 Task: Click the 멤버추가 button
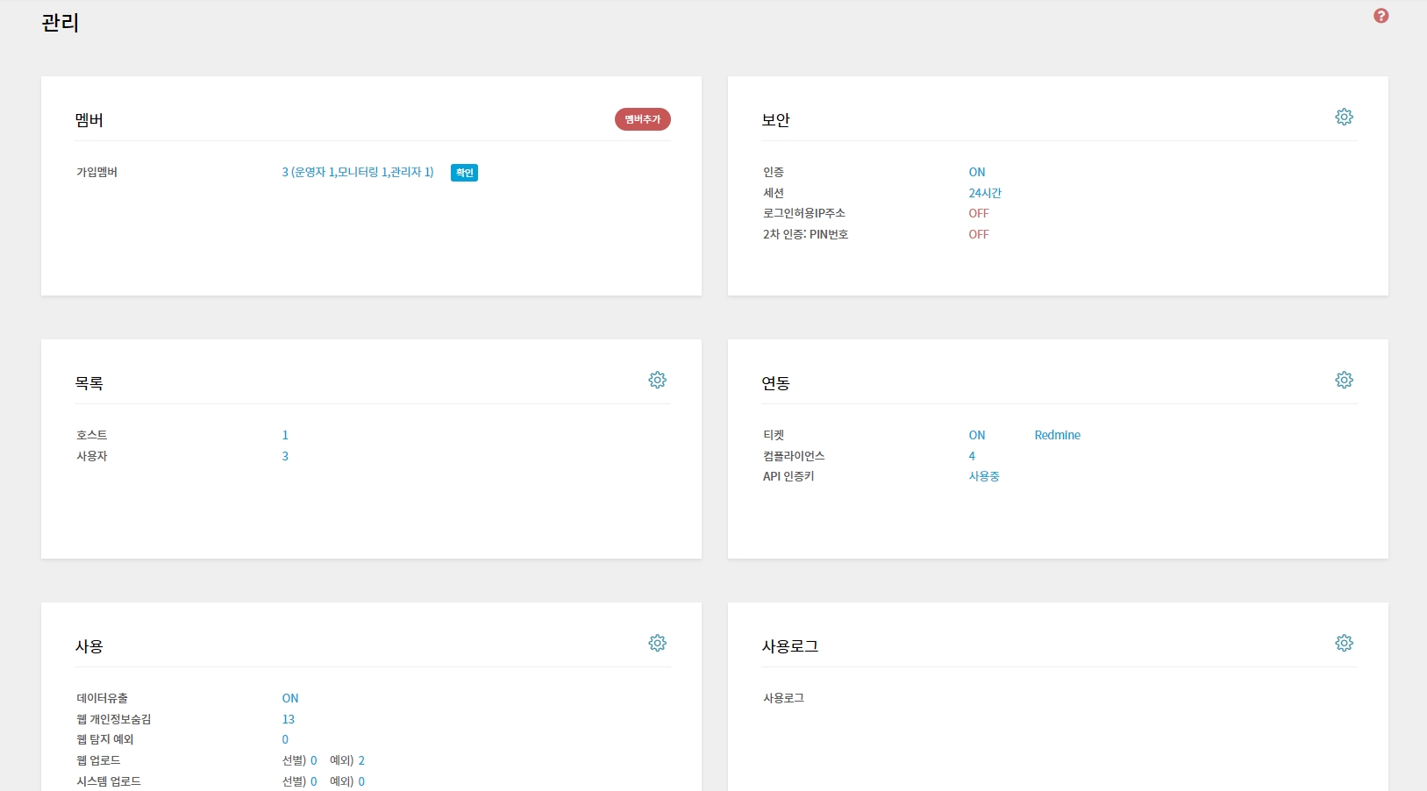pyautogui.click(x=642, y=119)
